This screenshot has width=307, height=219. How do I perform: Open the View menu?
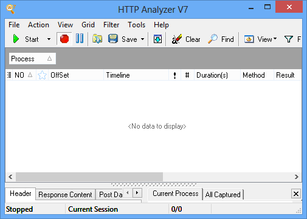click(x=65, y=25)
